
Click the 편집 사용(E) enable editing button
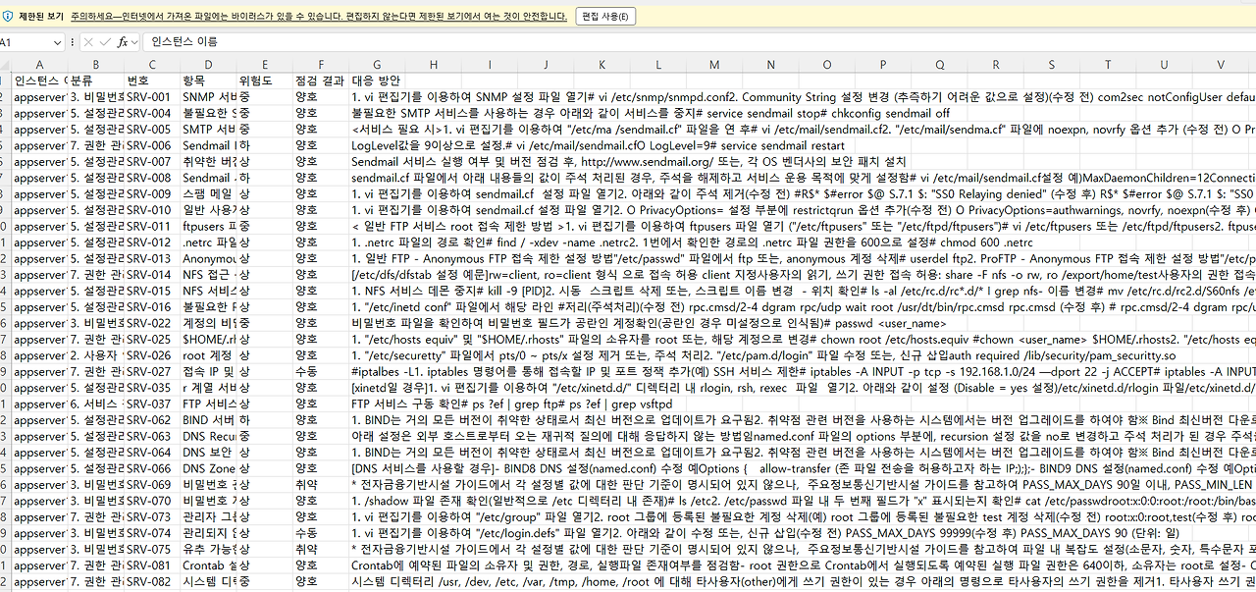pyautogui.click(x=604, y=16)
